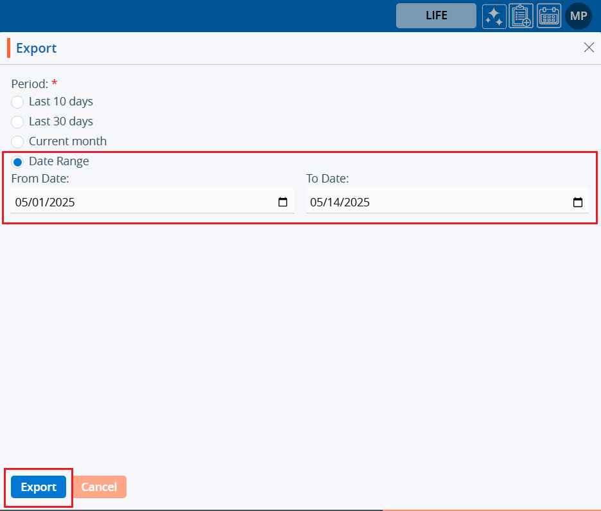Screen dimensions: 601x511
Task: Open the MP user avatar menu
Action: [578, 16]
